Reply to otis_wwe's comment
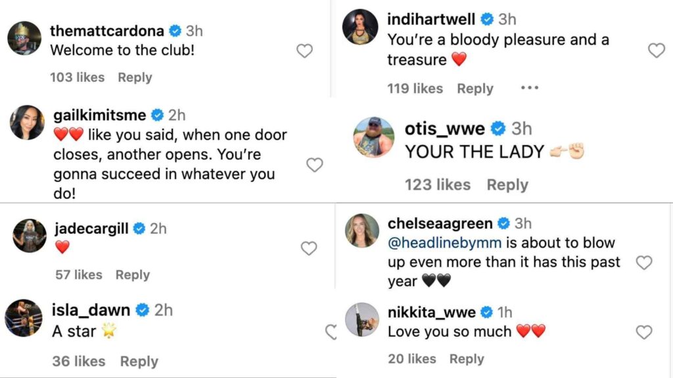 pyautogui.click(x=507, y=185)
